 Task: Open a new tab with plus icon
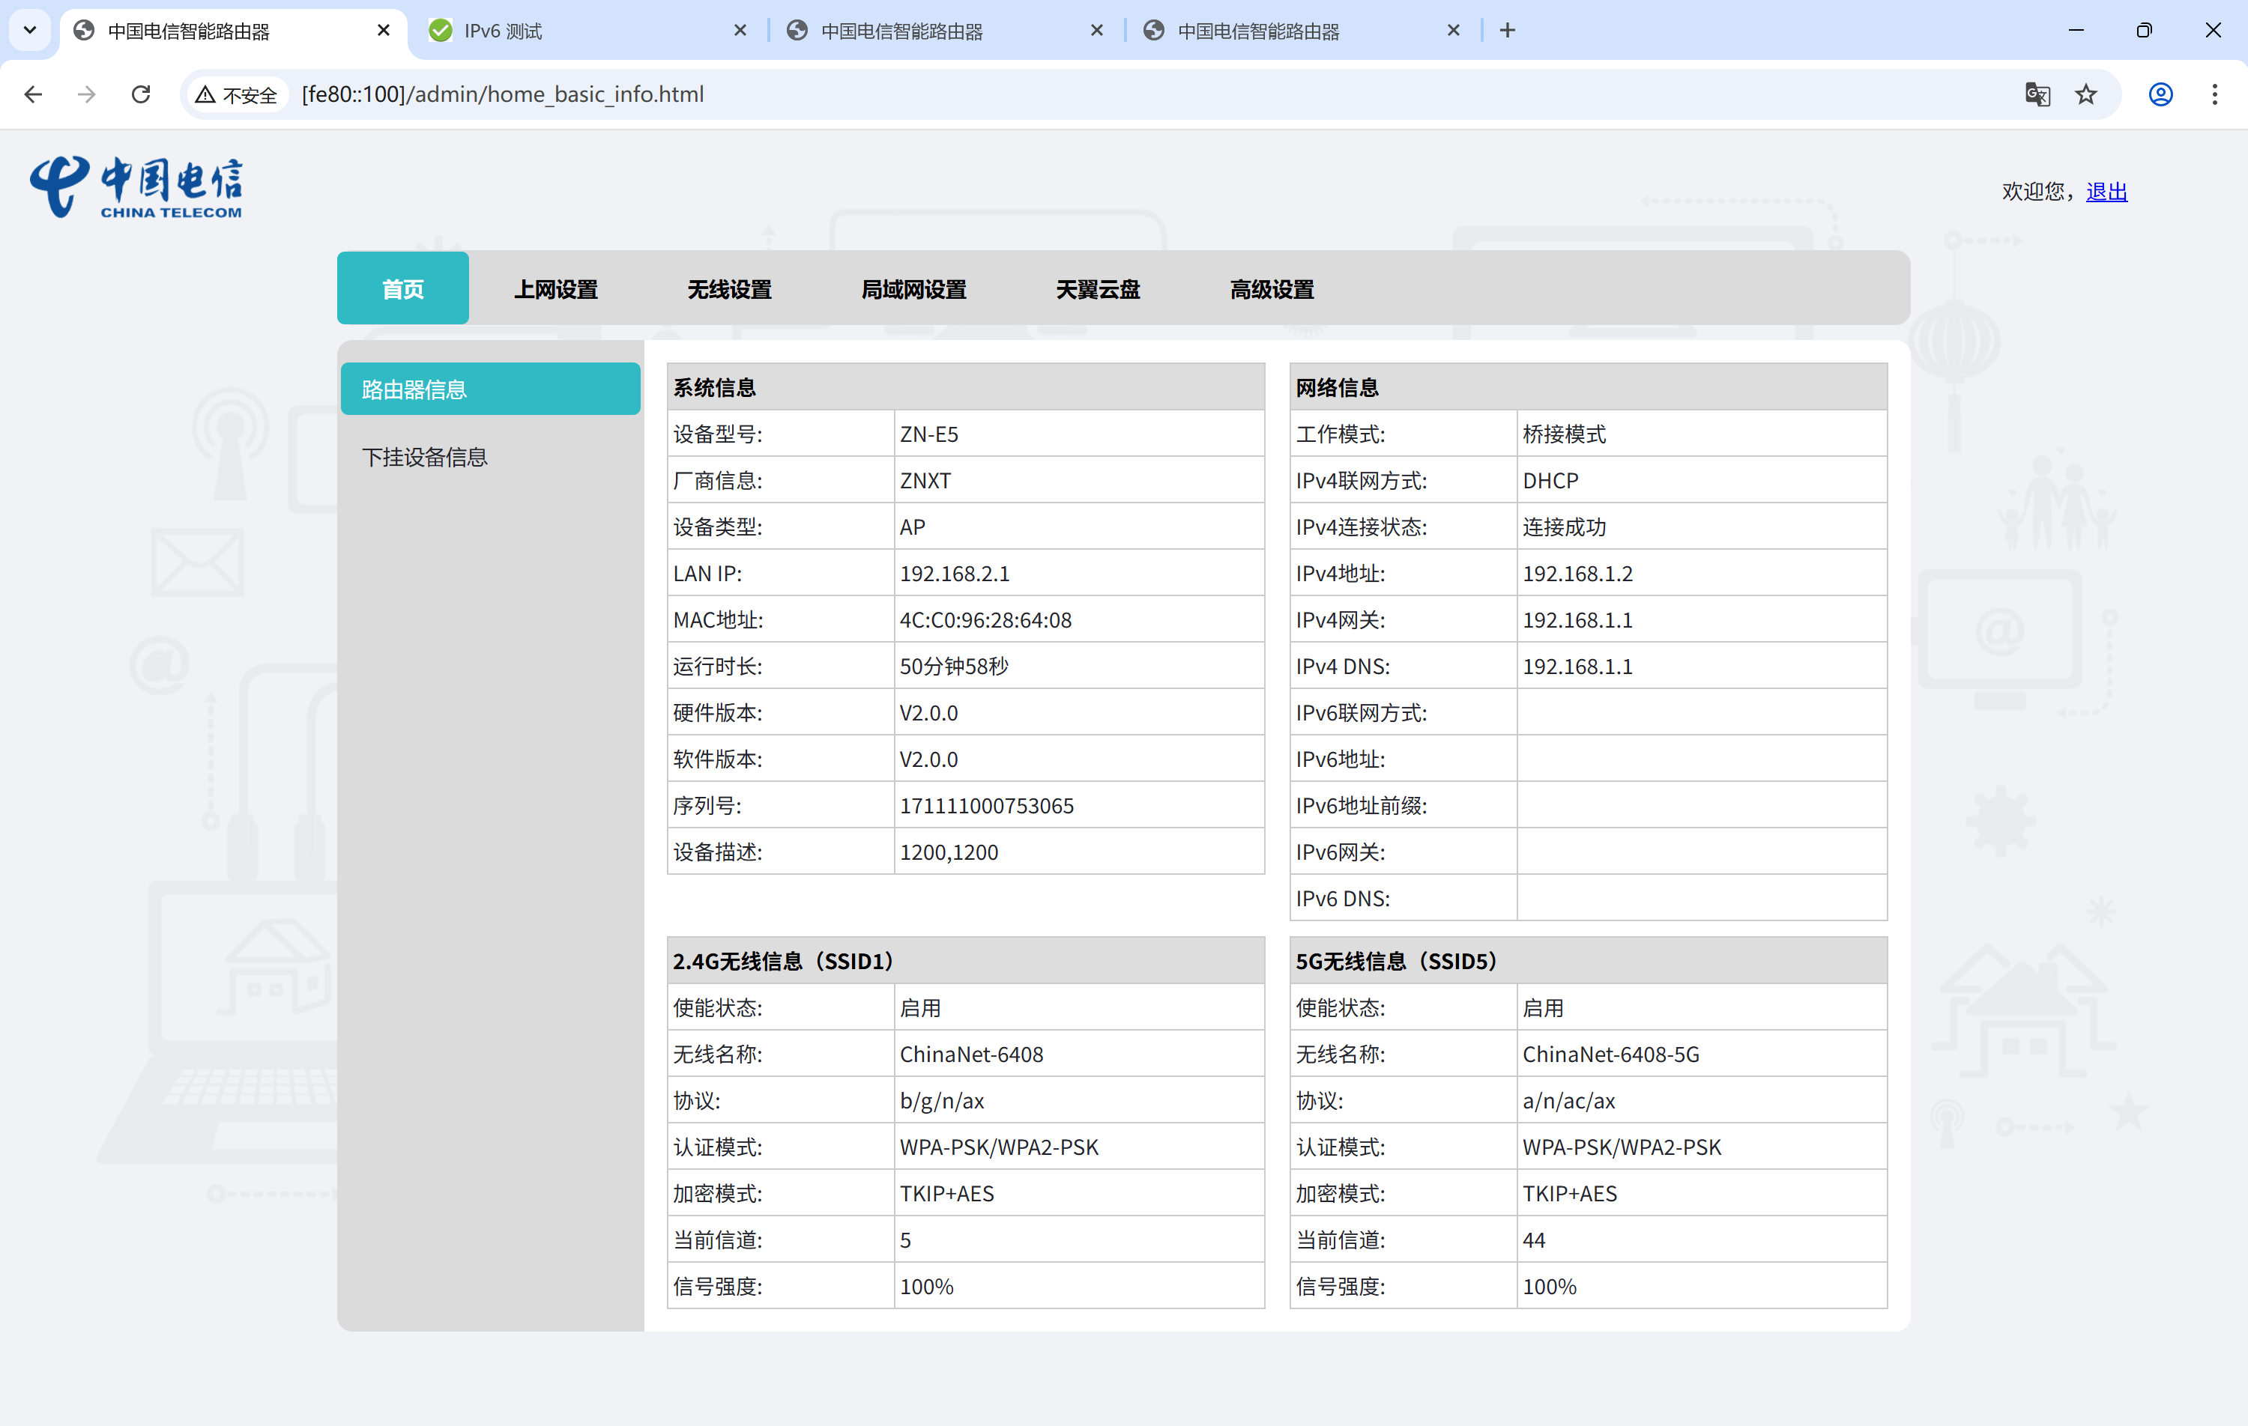tap(1507, 31)
